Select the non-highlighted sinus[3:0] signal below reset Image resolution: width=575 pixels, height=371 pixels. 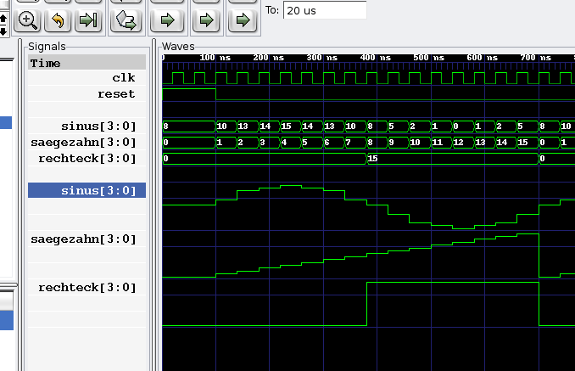[x=87, y=126]
